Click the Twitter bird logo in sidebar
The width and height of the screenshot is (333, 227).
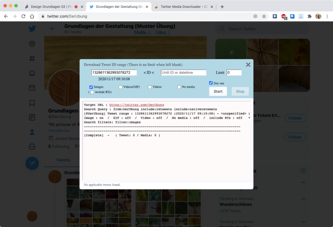(32, 29)
